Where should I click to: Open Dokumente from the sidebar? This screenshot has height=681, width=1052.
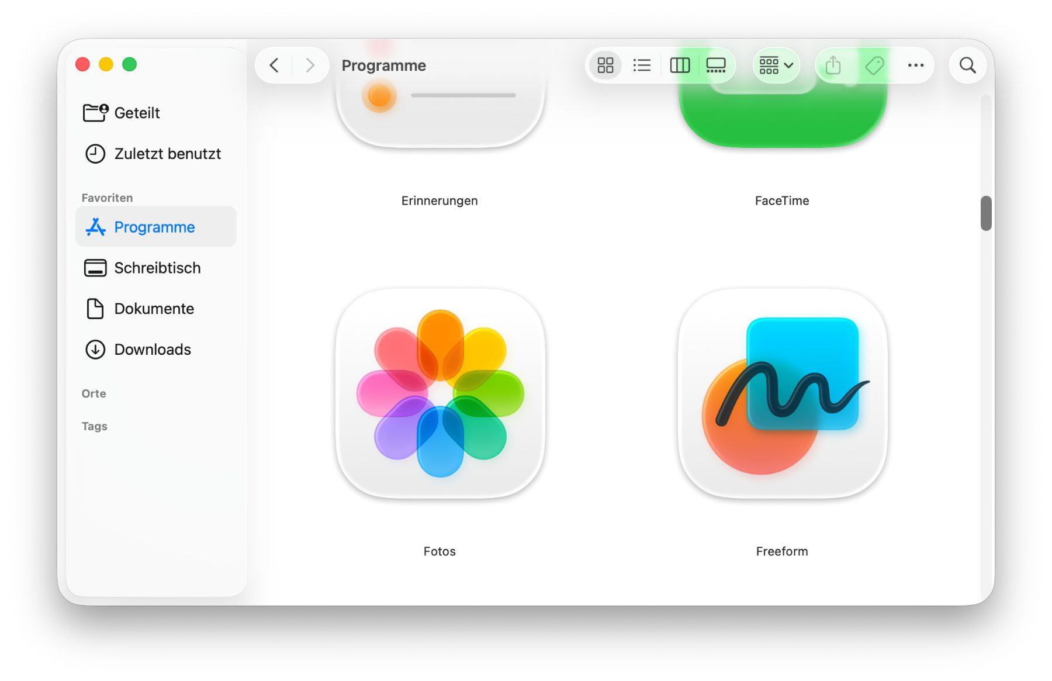click(154, 309)
